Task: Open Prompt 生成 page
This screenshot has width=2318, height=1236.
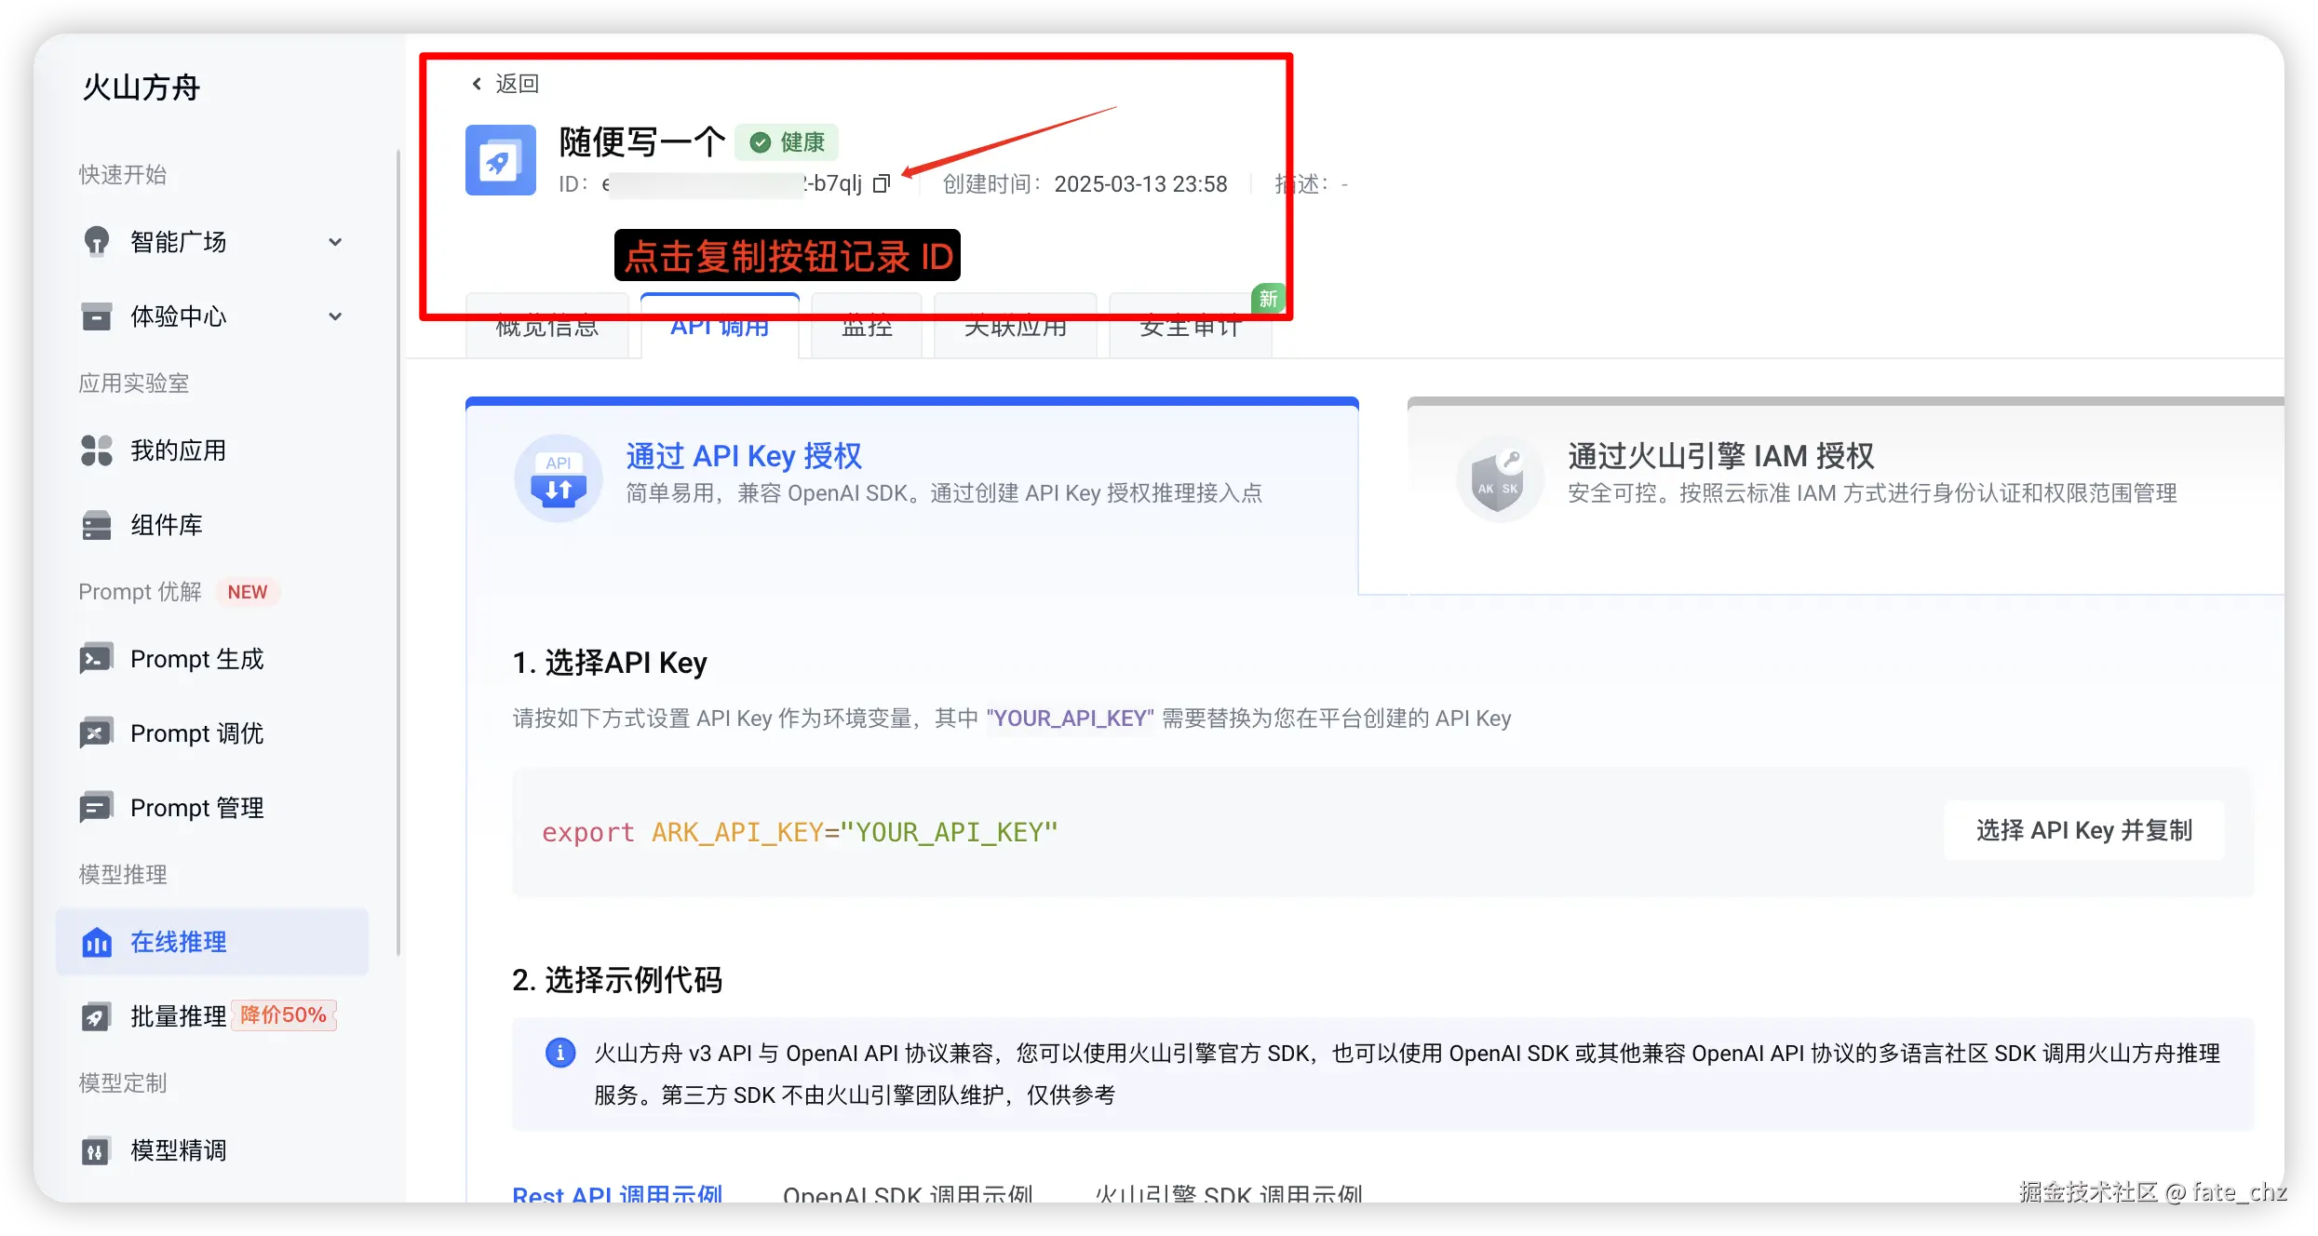Action: tap(196, 659)
